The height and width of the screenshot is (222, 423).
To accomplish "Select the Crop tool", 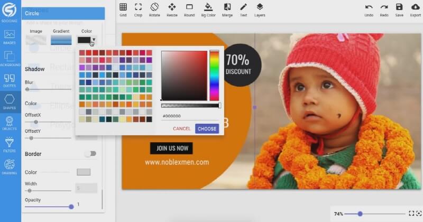I will point(138,10).
